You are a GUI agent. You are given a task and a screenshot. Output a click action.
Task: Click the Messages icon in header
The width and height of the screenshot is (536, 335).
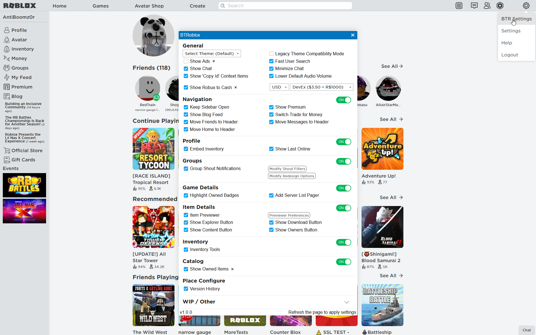[x=473, y=5]
